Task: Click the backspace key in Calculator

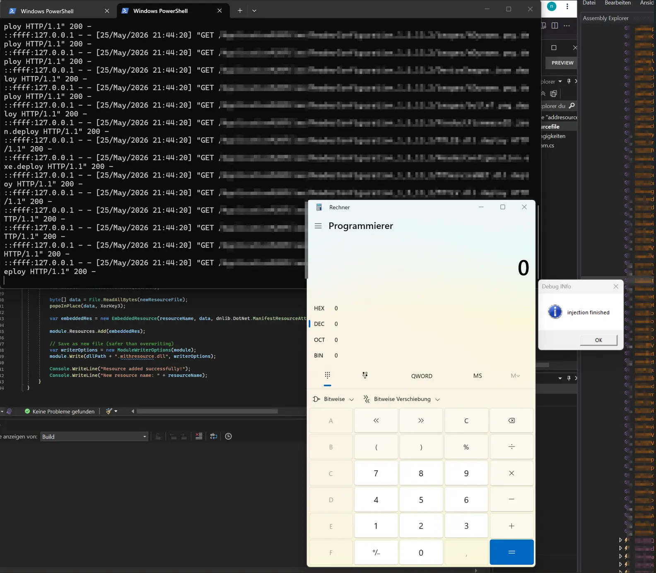Action: tap(511, 421)
